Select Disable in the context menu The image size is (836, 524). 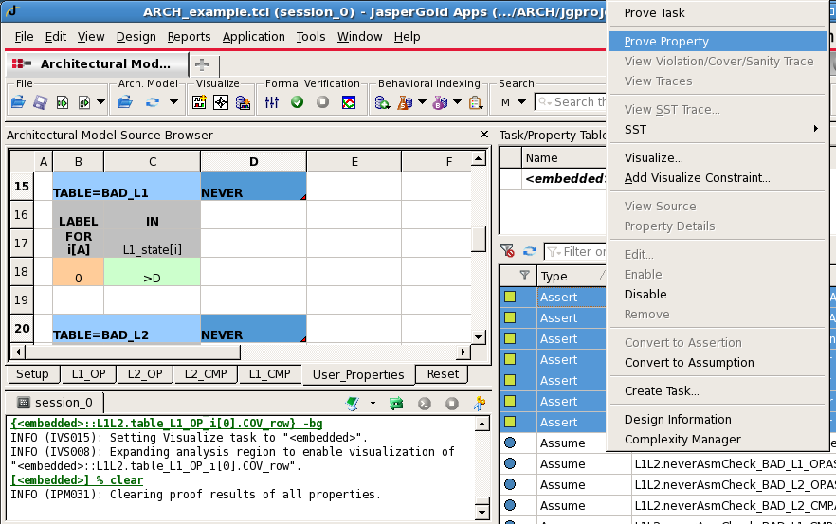(718, 295)
